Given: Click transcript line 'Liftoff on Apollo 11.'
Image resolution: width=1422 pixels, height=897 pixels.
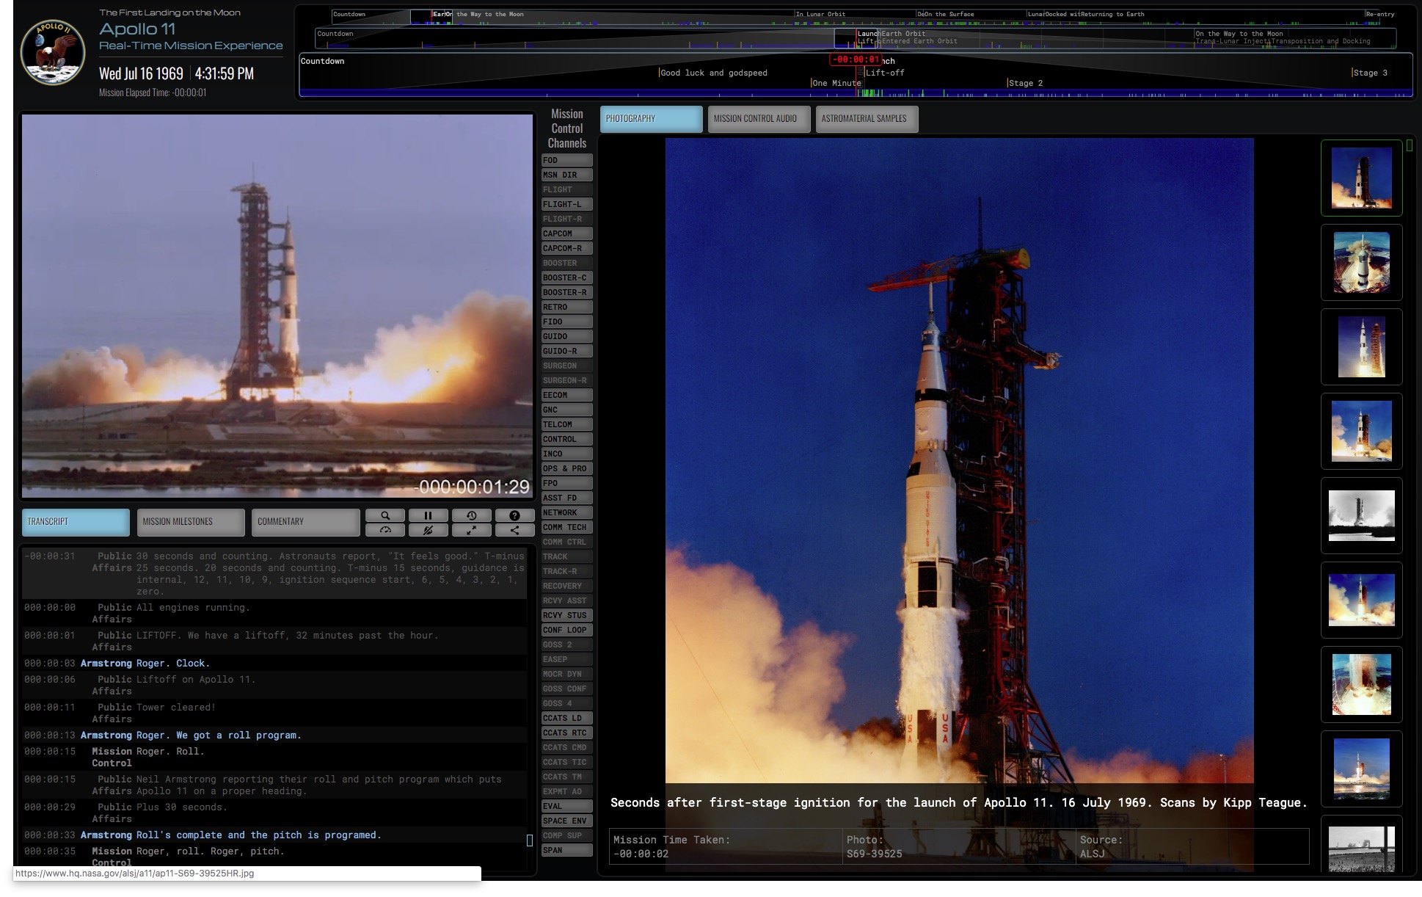Looking at the screenshot, I should tap(274, 685).
